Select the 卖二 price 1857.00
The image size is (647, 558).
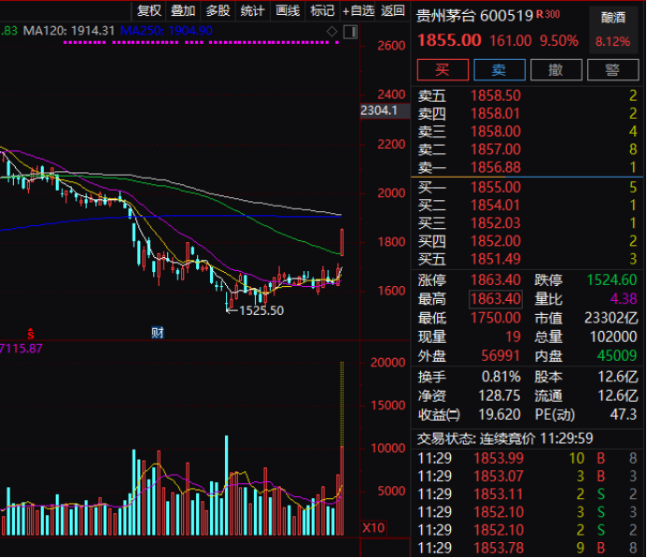pos(496,150)
